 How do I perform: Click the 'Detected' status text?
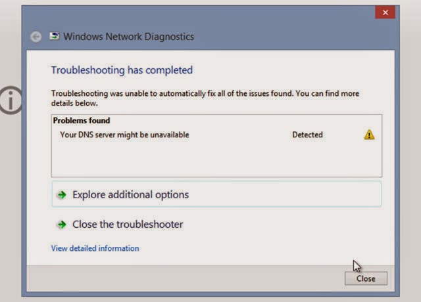(x=307, y=135)
